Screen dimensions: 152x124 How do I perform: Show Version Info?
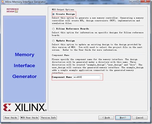click(49, 118)
